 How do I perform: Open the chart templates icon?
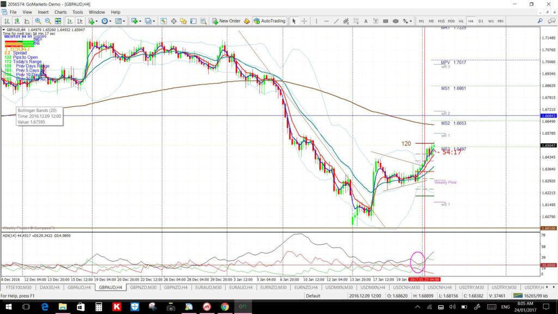click(118, 21)
